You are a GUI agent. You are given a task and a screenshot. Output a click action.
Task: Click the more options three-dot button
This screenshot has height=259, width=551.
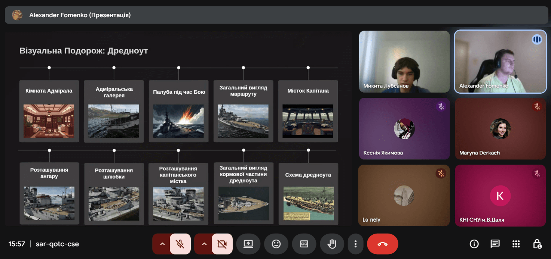point(355,244)
